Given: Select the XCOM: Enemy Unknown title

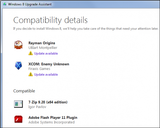Looking at the screenshot, I should [49, 64].
